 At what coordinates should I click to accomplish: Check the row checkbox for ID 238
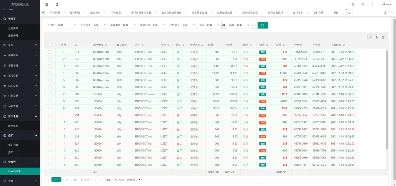50,73
